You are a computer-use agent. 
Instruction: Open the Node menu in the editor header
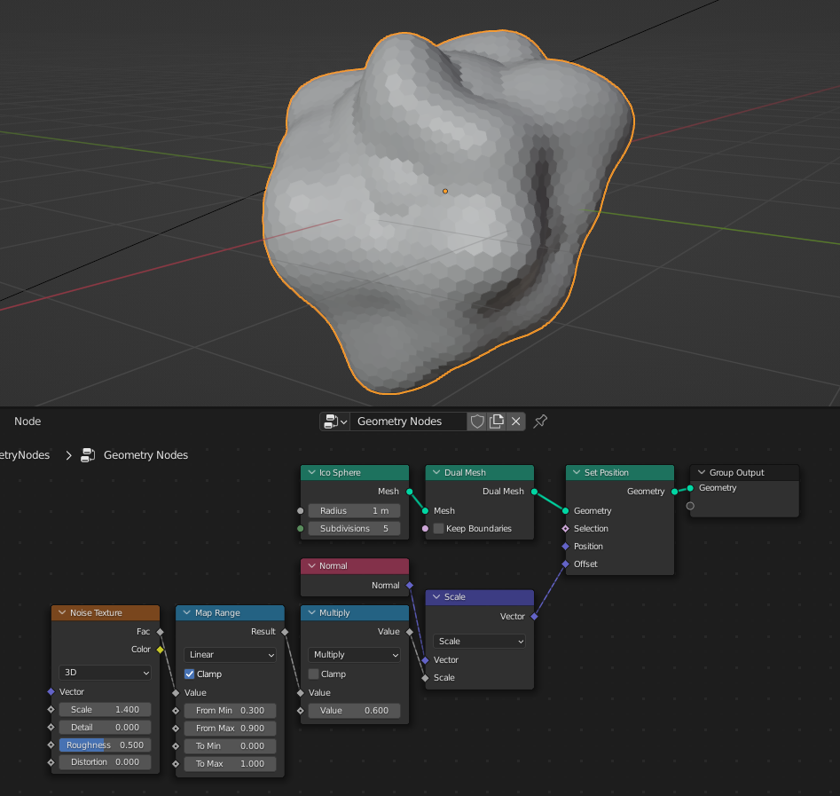click(x=27, y=422)
